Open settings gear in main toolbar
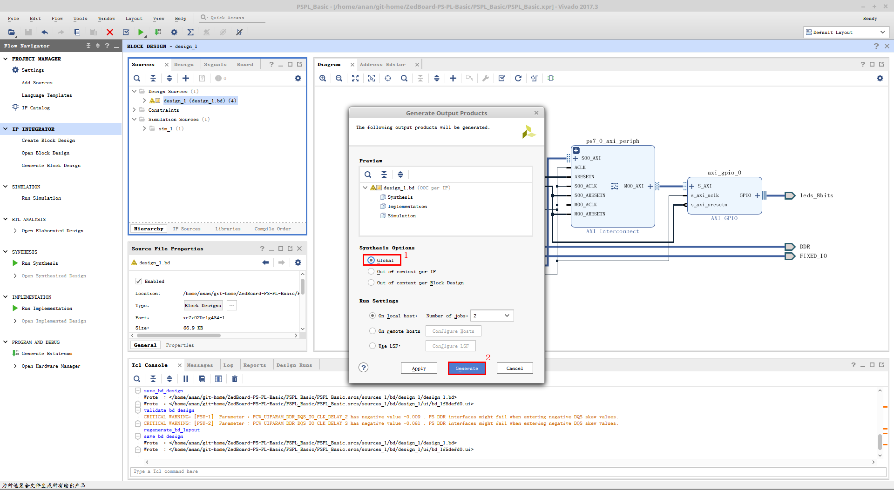This screenshot has height=490, width=894. [174, 32]
